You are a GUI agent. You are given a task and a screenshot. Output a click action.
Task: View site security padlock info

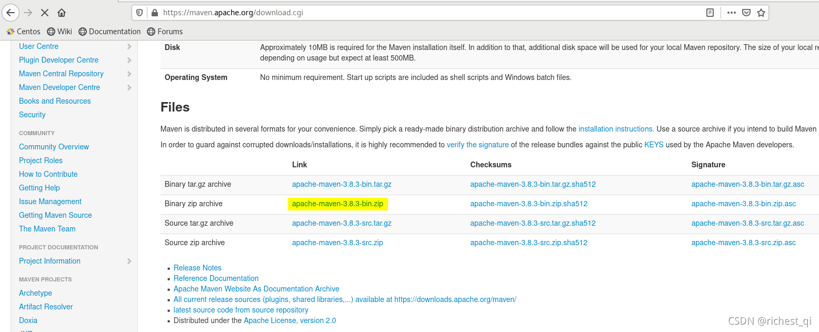coord(154,12)
